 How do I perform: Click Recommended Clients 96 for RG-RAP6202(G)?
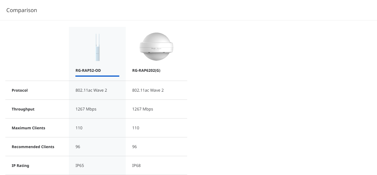(134, 147)
